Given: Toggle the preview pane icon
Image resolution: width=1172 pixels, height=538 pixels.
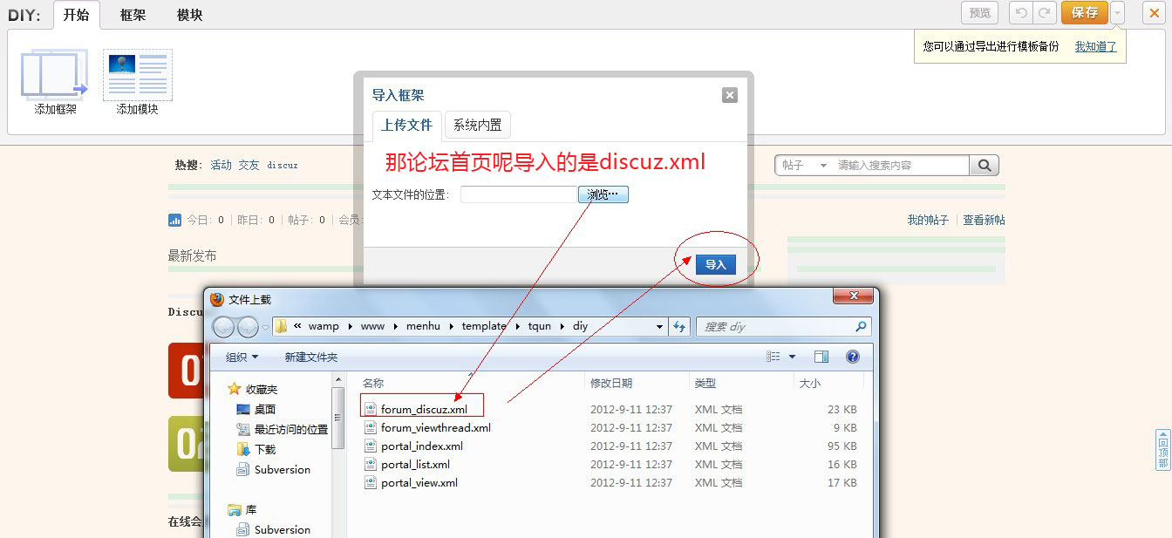Looking at the screenshot, I should pyautogui.click(x=821, y=357).
